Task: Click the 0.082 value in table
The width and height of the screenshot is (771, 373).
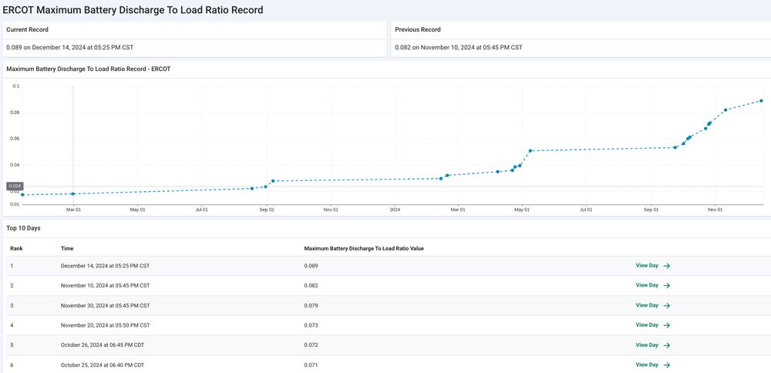Action: (x=311, y=285)
